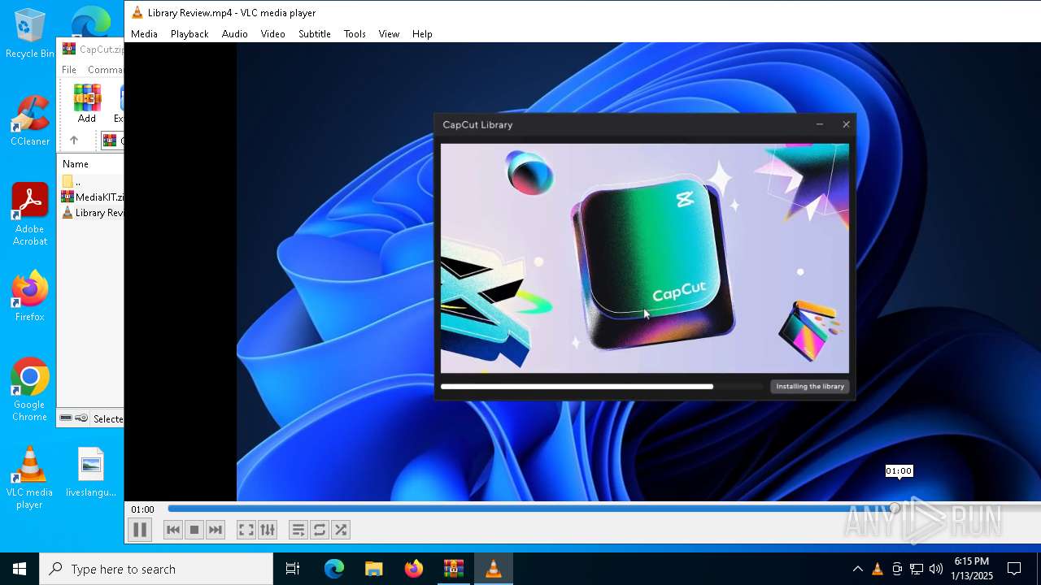Click the Name column header in WinRAR
The height and width of the screenshot is (585, 1041).
click(x=90, y=164)
